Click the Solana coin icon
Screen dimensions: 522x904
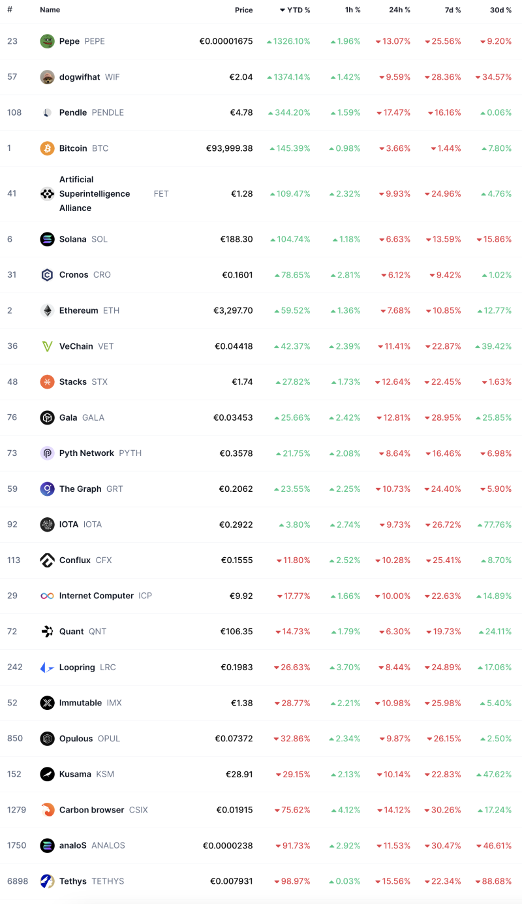[x=47, y=239]
